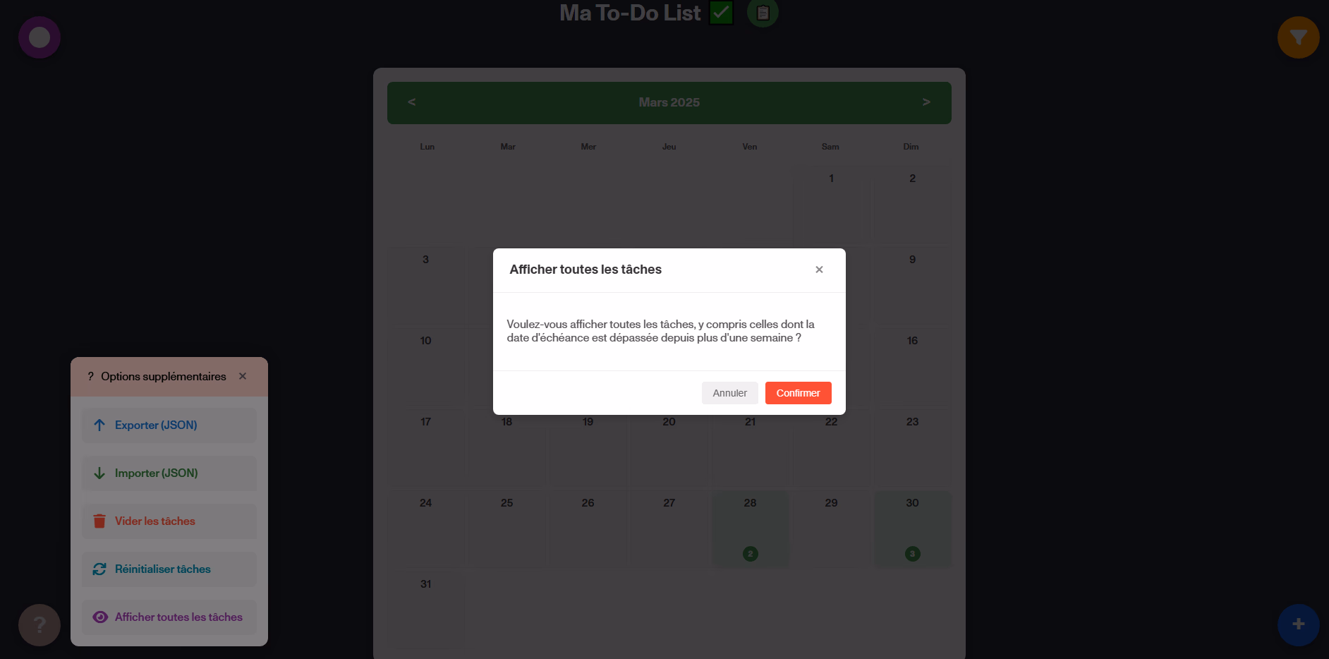The height and width of the screenshot is (659, 1329).
Task: Select Exporter (JSON) option
Action: tap(169, 425)
